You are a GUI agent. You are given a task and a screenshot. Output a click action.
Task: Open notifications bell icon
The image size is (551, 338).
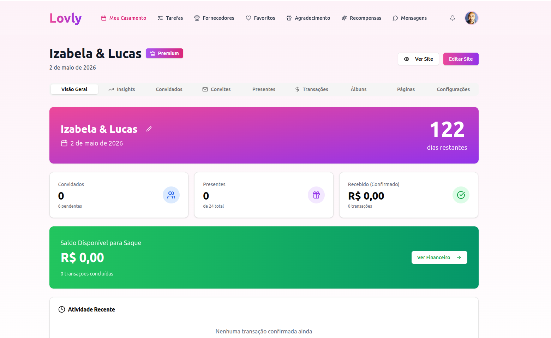[x=452, y=18]
